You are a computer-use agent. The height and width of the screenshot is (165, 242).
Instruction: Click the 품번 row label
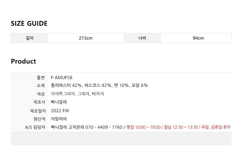pos(41,77)
